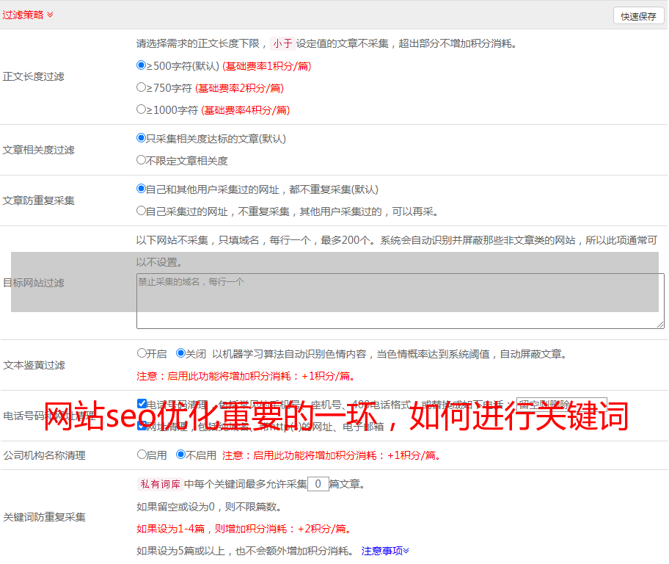Choose 只采集相关度达标的文章 radio
The image size is (669, 564).
141,138
